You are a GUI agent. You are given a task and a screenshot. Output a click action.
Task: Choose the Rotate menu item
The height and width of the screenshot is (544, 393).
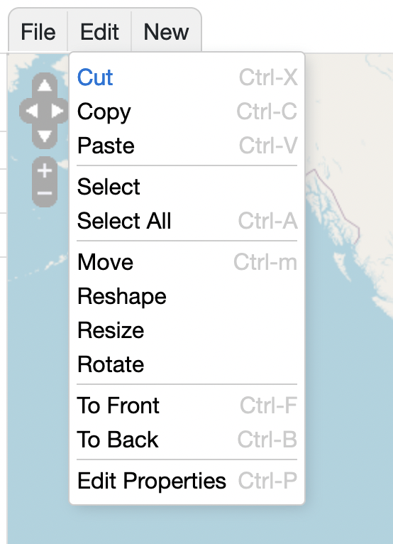(187, 364)
